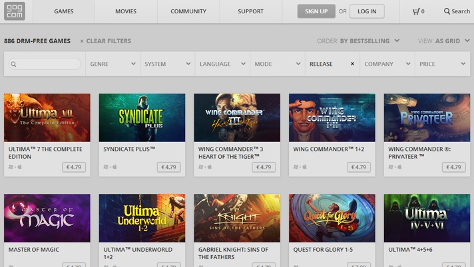The width and height of the screenshot is (474, 267).
Task: Open the Community menu
Action: [188, 11]
